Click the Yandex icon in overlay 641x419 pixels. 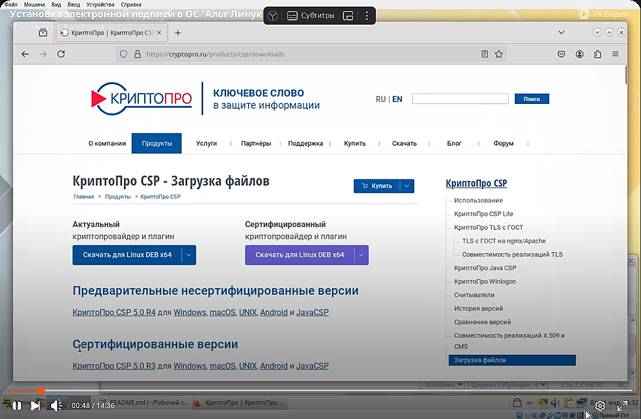click(272, 16)
